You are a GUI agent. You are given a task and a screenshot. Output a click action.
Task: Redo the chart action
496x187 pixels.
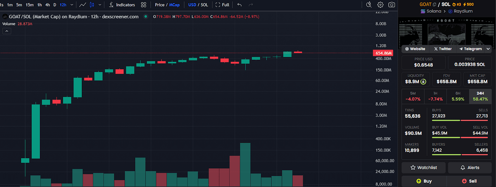pyautogui.click(x=251, y=5)
